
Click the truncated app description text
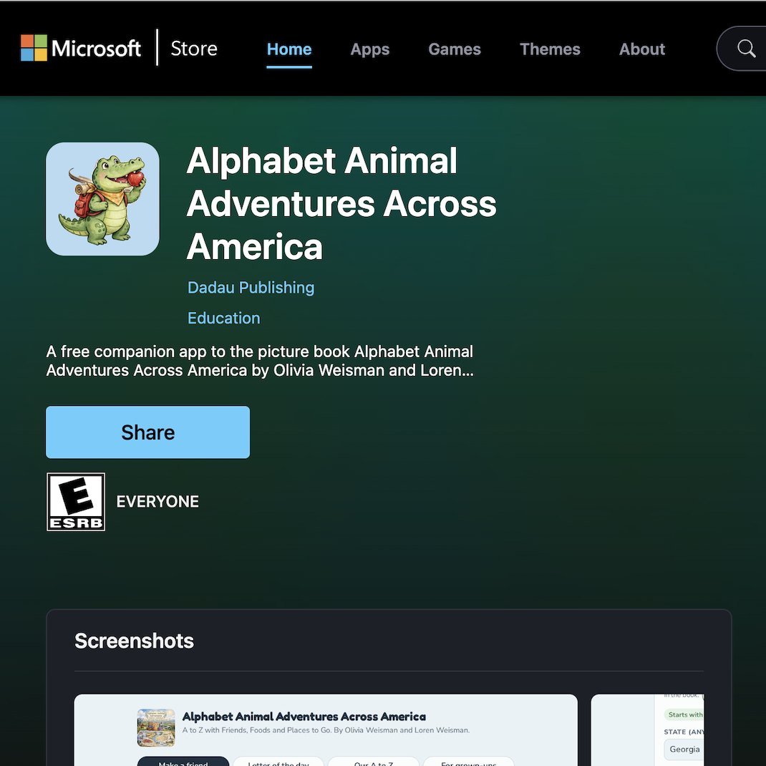coord(260,361)
